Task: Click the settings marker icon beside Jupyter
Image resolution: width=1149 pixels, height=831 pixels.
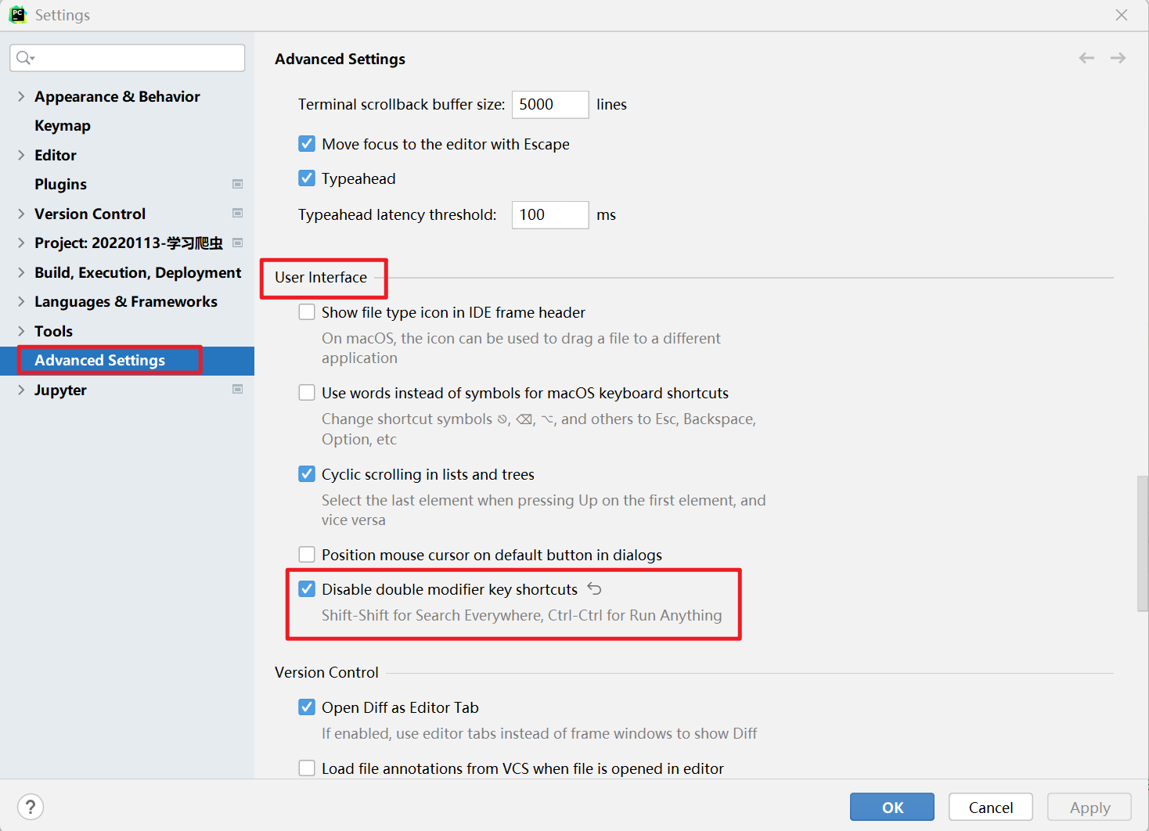Action: click(237, 389)
